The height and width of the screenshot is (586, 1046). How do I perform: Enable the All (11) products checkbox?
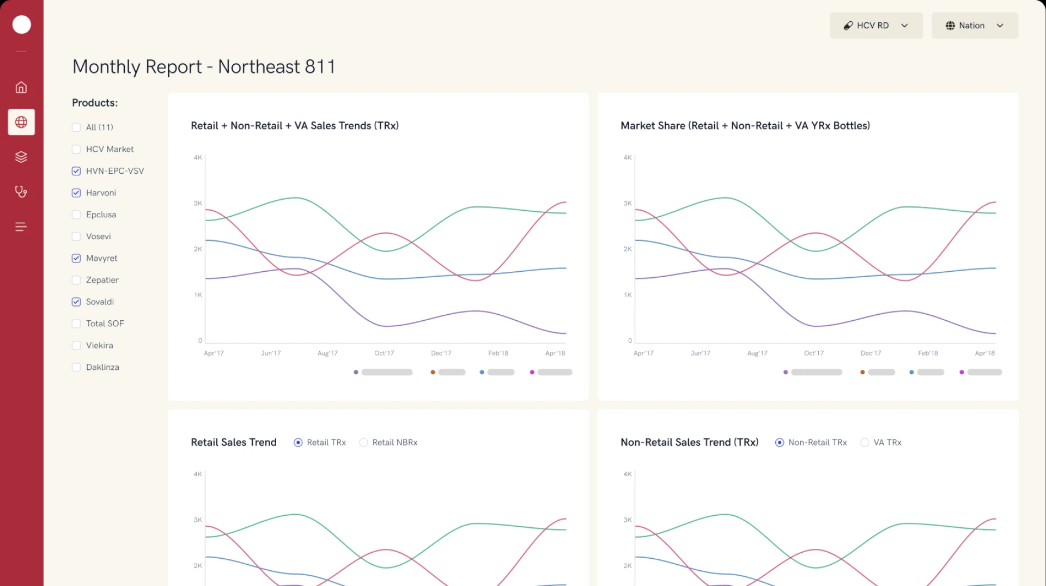pyautogui.click(x=76, y=127)
